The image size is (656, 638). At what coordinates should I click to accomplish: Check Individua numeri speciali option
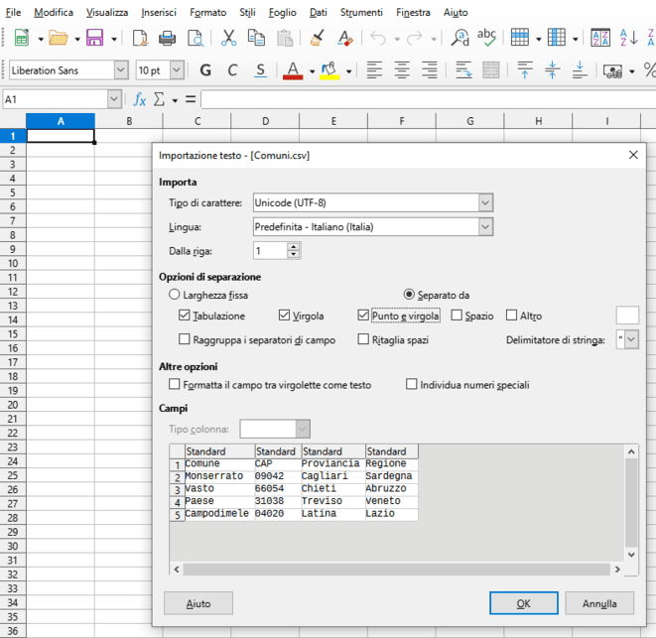[412, 385]
